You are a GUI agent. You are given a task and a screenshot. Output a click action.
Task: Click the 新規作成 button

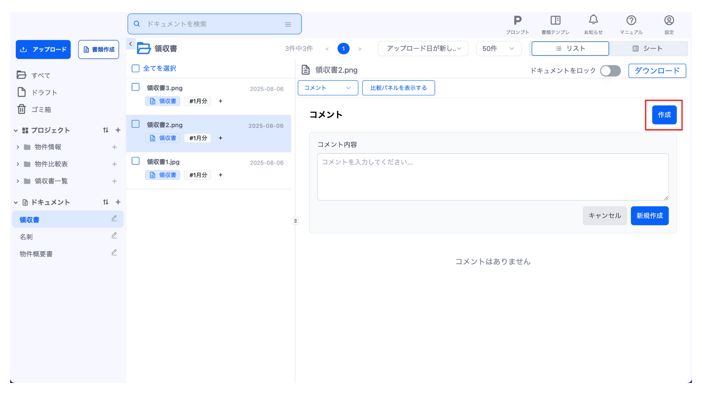[x=649, y=216]
